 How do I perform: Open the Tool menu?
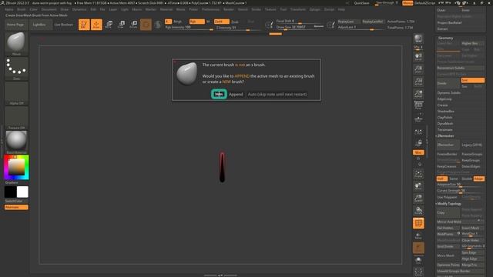pos(283,9)
